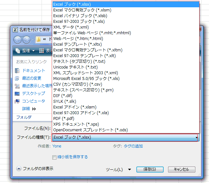This screenshot has width=209, height=183.
Task: Collapse with フォルダの非表示 button
Action: pyautogui.click(x=35, y=169)
